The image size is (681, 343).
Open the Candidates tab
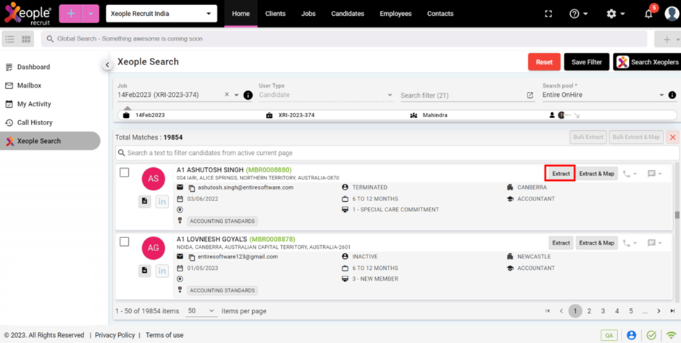click(348, 14)
